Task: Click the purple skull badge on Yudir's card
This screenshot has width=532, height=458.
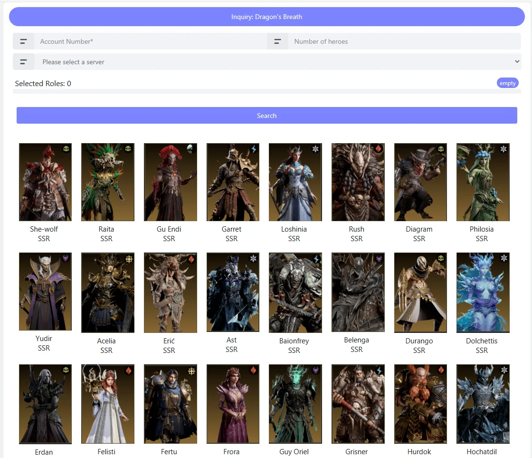Action: [x=66, y=258]
